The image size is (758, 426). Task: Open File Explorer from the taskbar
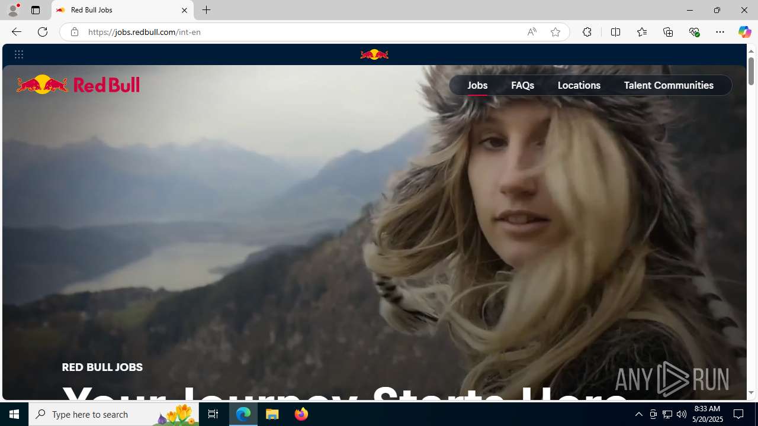(272, 414)
